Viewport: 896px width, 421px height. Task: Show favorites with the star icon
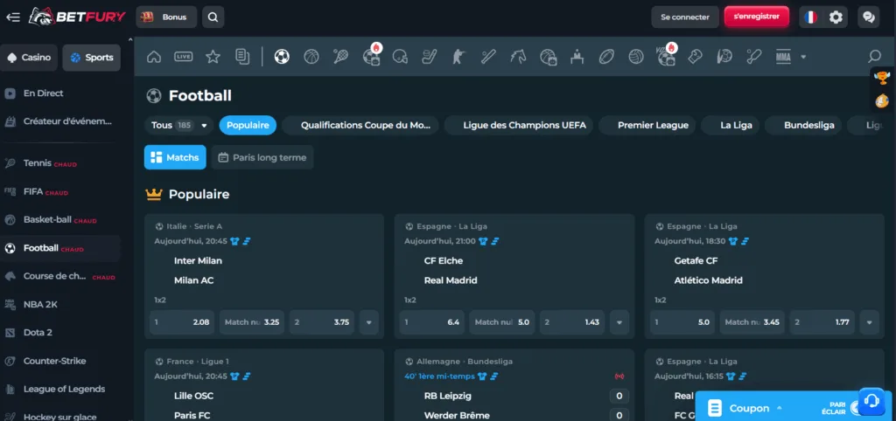click(213, 57)
